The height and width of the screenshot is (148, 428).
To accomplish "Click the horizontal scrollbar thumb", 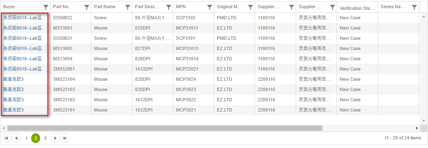I will pos(165,128).
